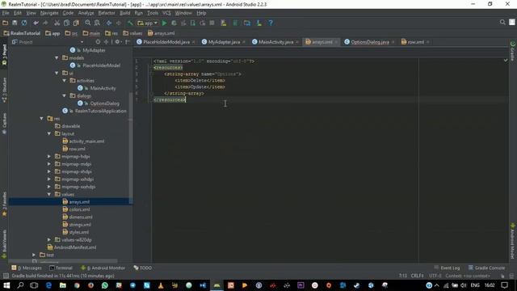Viewport: 517px width, 291px height.
Task: Open the Messages tool window
Action: (x=27, y=268)
